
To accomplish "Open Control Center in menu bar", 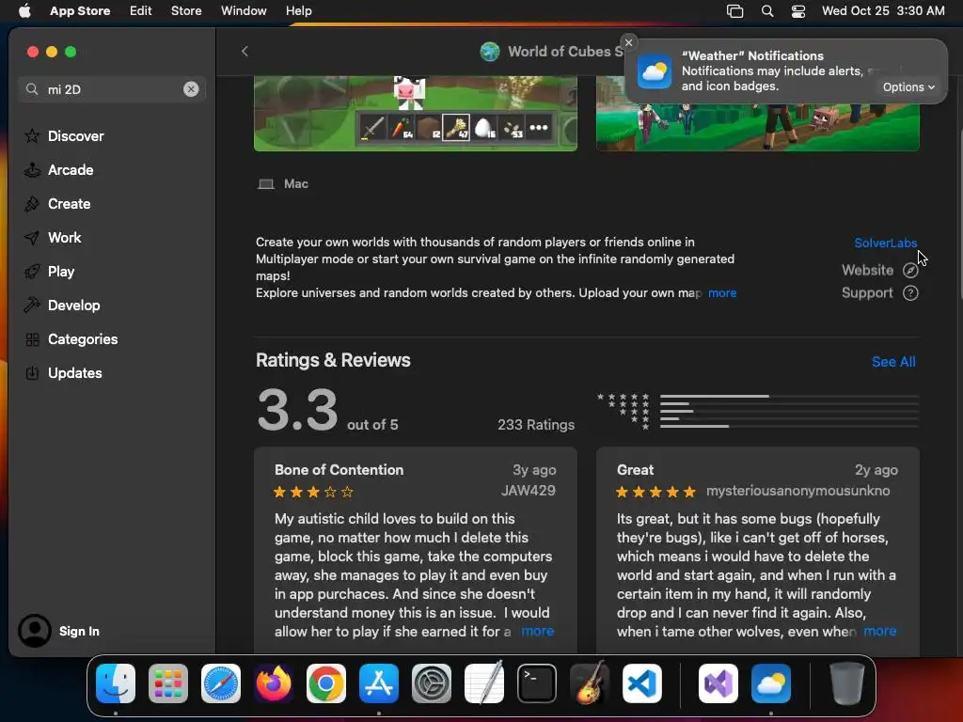I will click(797, 11).
